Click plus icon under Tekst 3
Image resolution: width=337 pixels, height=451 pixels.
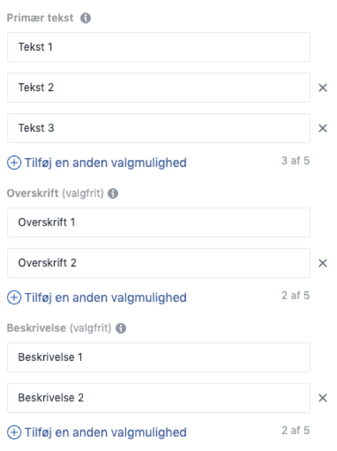(14, 163)
